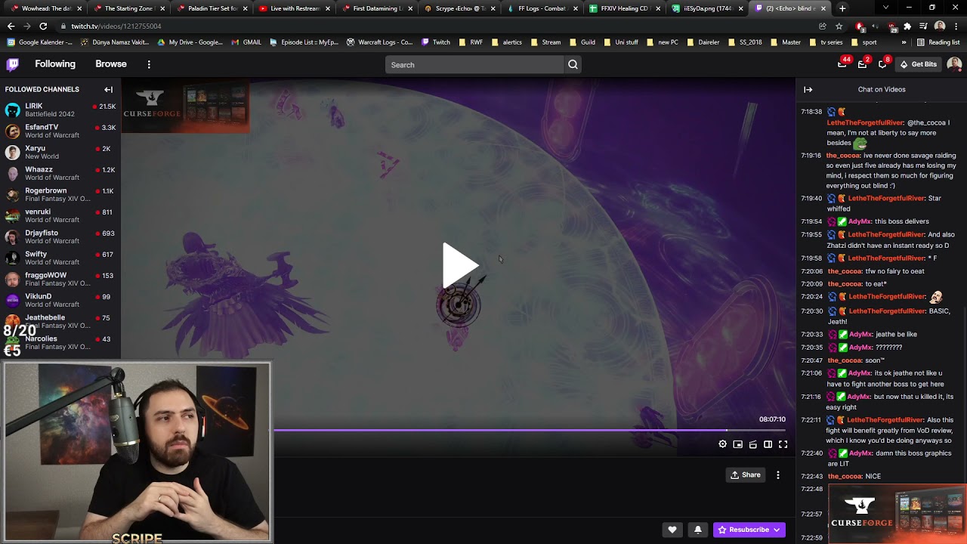The width and height of the screenshot is (967, 544).
Task: Click the Share button
Action: pos(745,475)
